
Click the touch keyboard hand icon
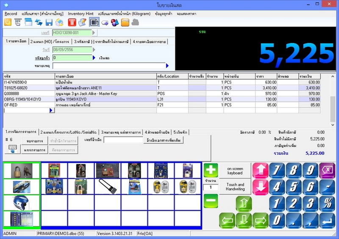click(13, 149)
